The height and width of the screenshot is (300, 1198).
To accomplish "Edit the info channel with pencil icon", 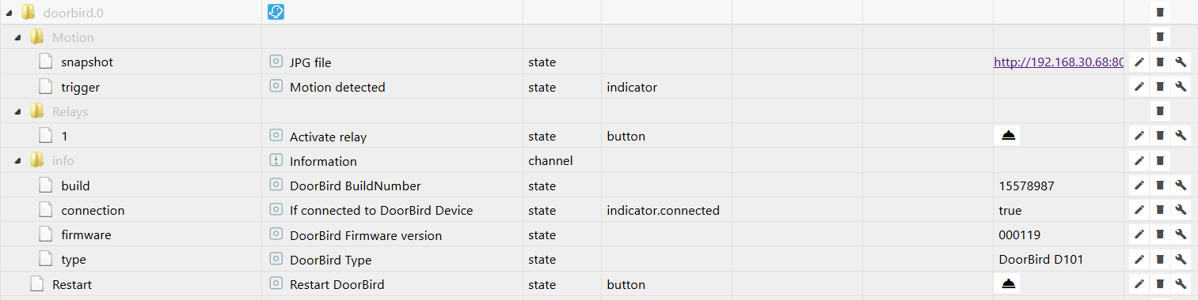I will pos(1139,161).
